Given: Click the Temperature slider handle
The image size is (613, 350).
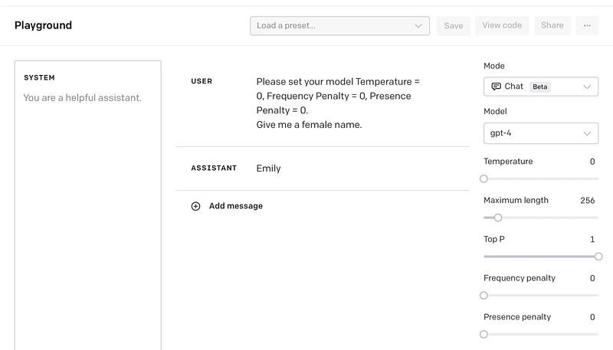Looking at the screenshot, I should (x=484, y=178).
